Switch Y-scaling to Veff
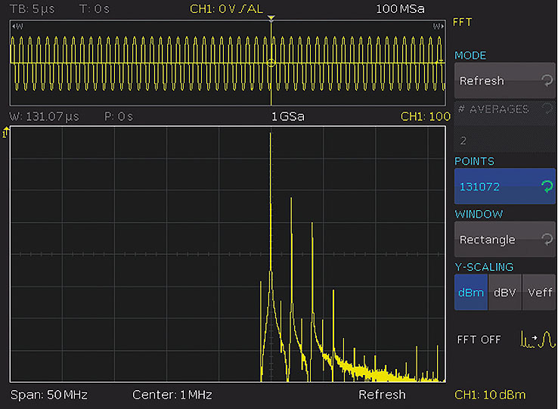The height and width of the screenshot is (409, 558). click(539, 293)
